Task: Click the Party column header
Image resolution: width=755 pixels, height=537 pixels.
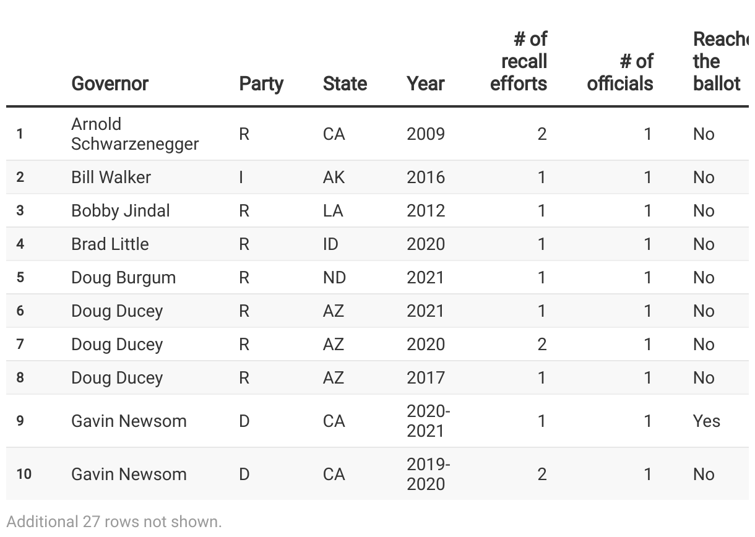Action: click(x=261, y=84)
